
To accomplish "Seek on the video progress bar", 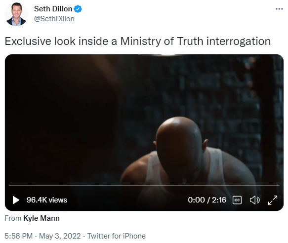I will [144, 185].
